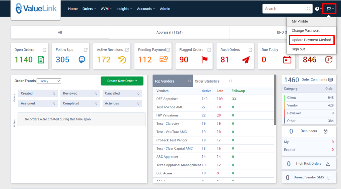Screen dimensions: 341x189
Task: Open Top Vendors pop-out icon
Action: click(189, 81)
